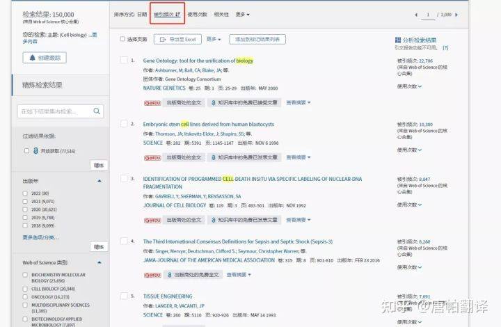Screen dimensions: 501x327
Task: Click the @FDU icon for Programmed Cell-Death result
Action: click(x=152, y=221)
